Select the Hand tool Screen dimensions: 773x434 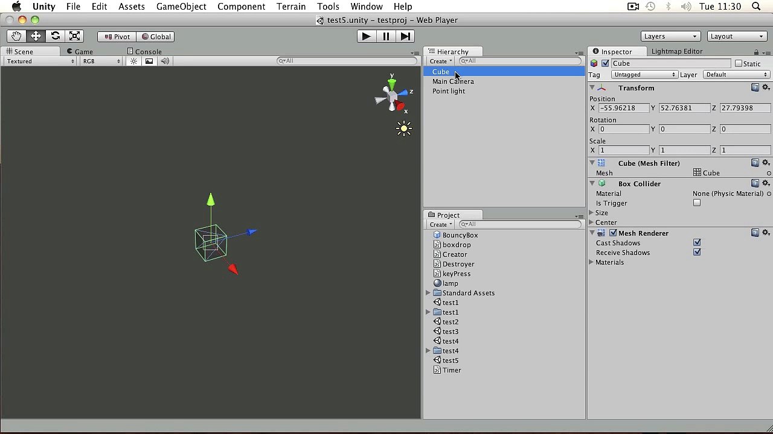(x=16, y=36)
